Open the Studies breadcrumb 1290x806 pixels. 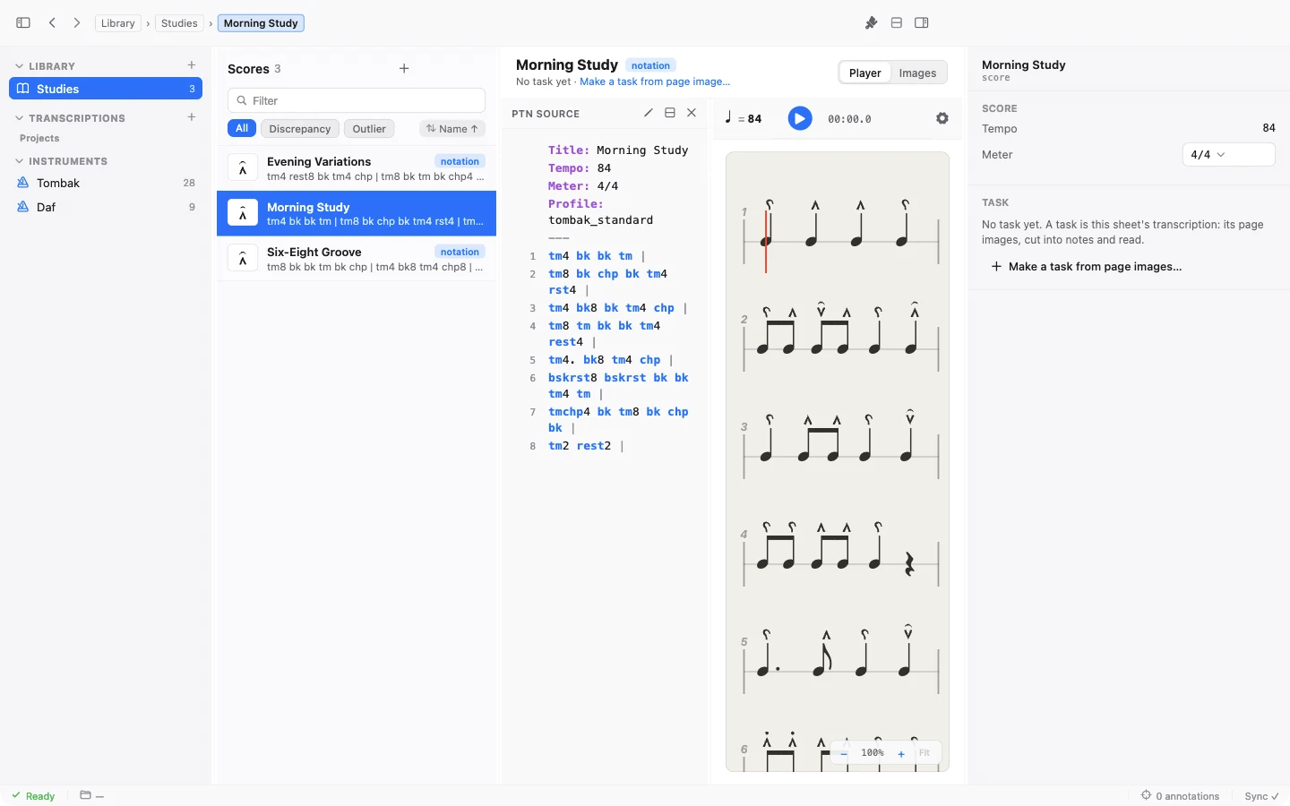[179, 23]
